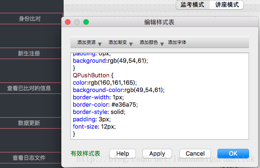Click the background-color:rgb(49,54,61) line

coord(119,90)
